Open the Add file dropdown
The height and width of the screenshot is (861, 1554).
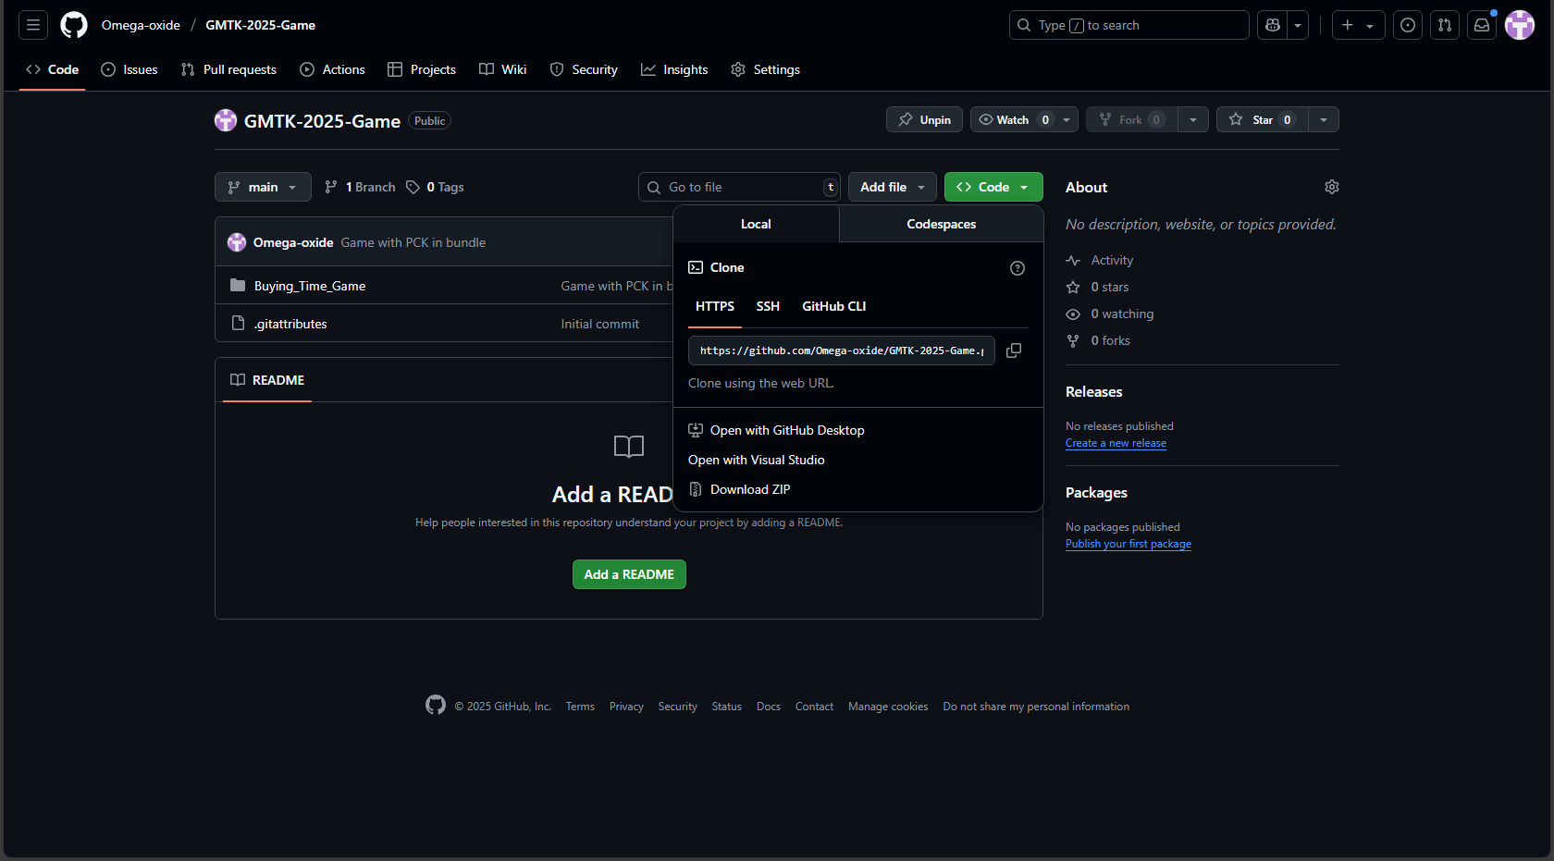893,187
